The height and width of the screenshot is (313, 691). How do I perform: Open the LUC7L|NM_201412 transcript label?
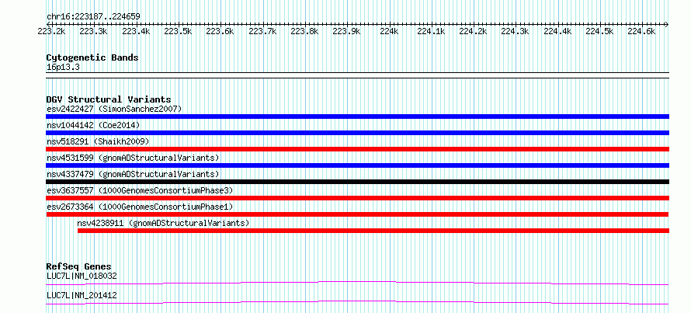[x=82, y=296]
